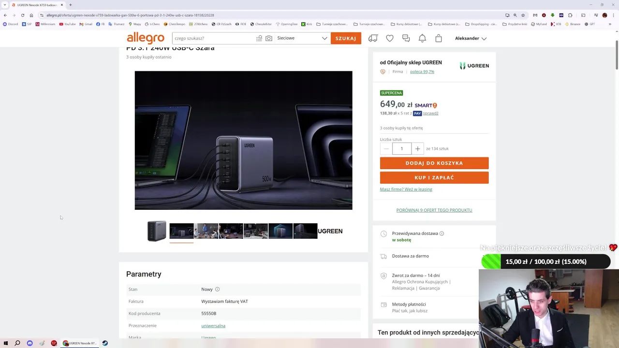Click KUP I ZAPŁAĆ button
The image size is (619, 348).
pos(434,177)
